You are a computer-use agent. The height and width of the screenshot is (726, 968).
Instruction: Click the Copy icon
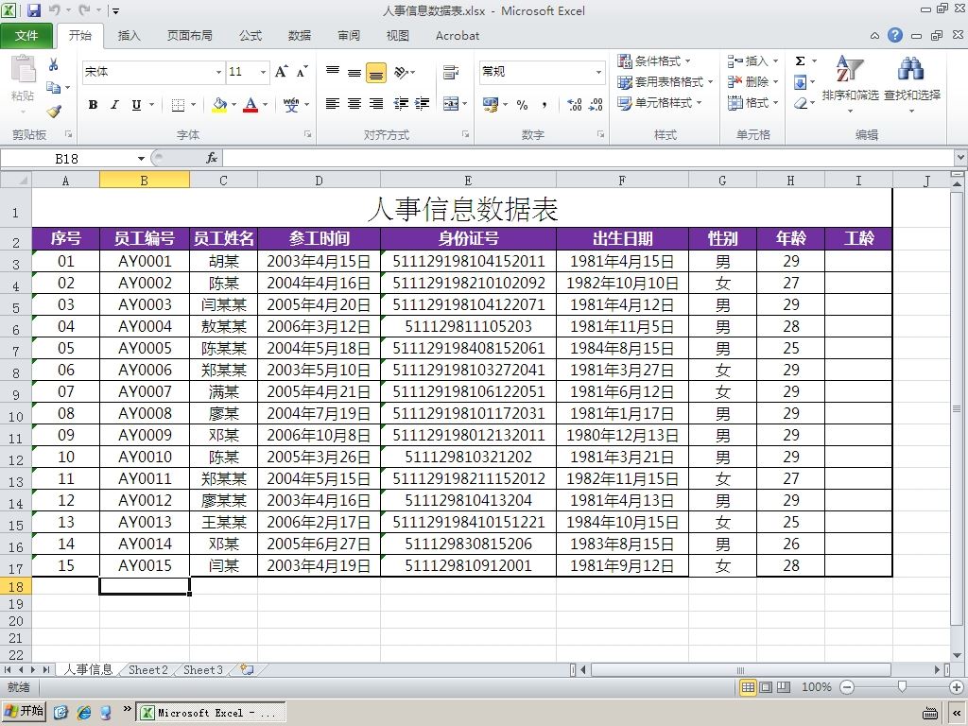tap(54, 88)
